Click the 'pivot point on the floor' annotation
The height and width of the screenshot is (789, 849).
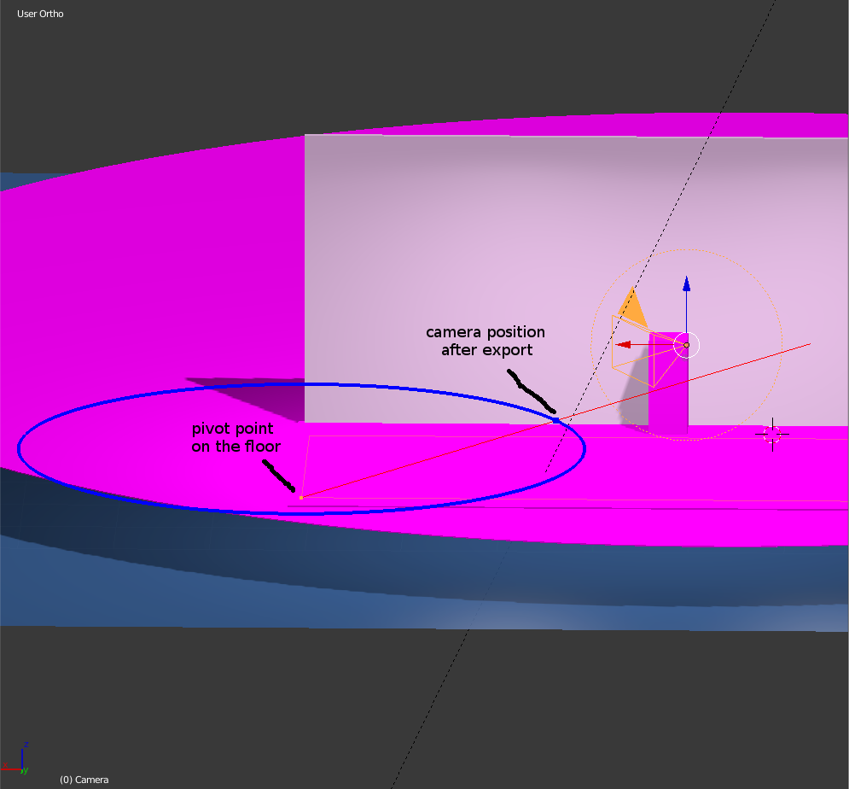click(236, 437)
